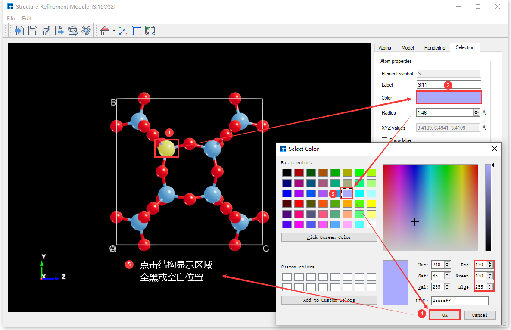Switch to the Rendering tab

pos(434,48)
